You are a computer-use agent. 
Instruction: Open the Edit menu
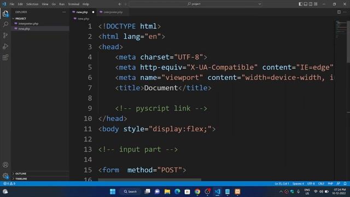pos(20,4)
